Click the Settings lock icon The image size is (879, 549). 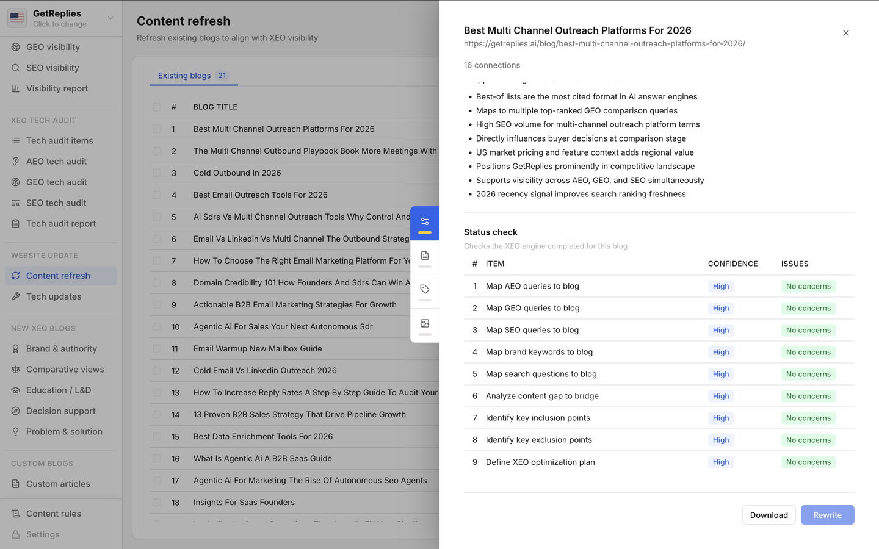tap(16, 534)
